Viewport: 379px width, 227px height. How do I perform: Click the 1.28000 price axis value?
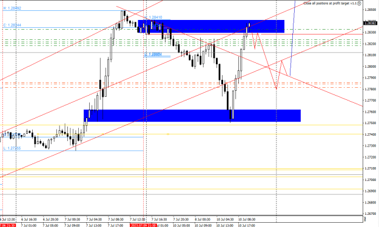(371, 67)
